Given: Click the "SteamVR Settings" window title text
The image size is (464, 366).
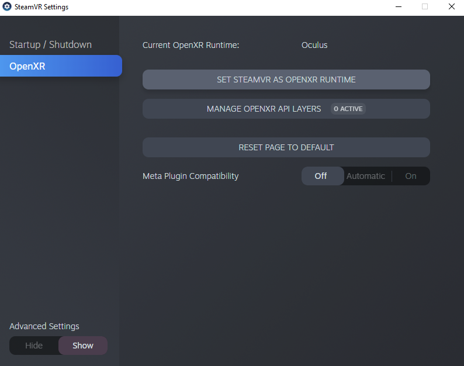Looking at the screenshot, I should click(x=41, y=7).
